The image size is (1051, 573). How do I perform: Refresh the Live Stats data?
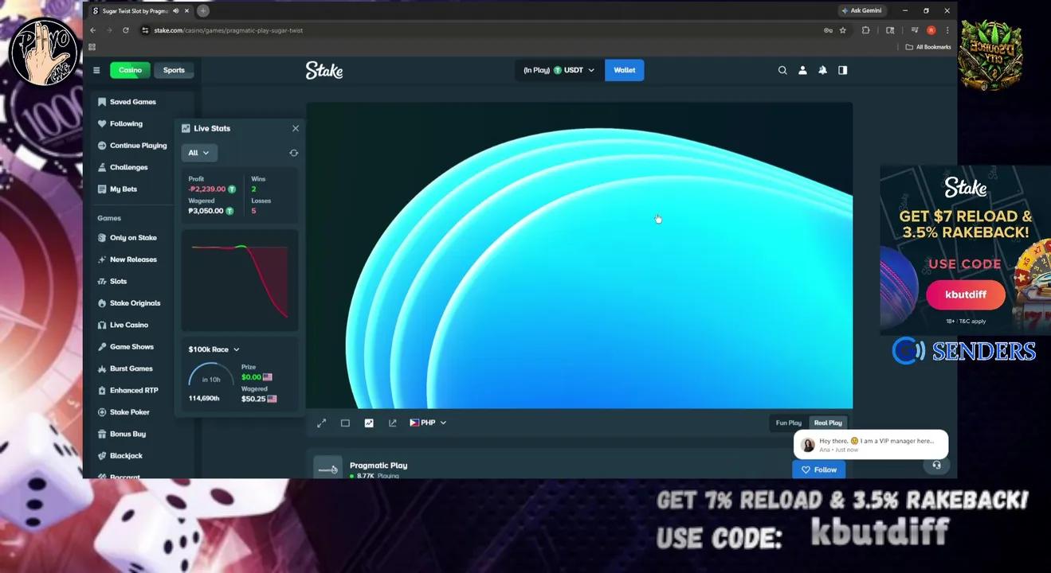(293, 152)
